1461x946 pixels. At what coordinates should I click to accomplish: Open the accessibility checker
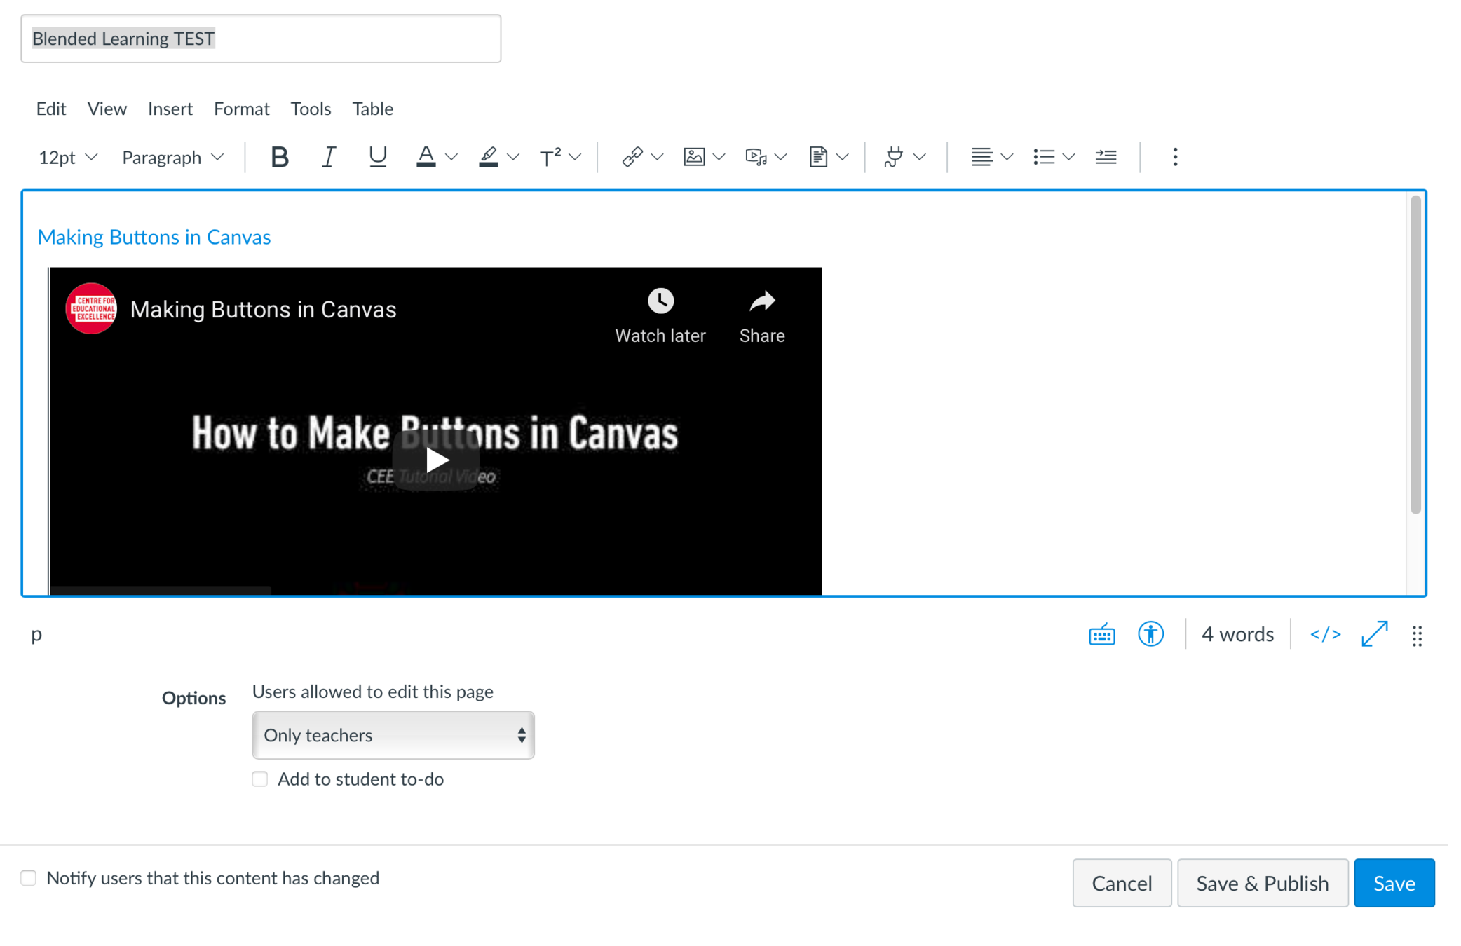point(1150,634)
